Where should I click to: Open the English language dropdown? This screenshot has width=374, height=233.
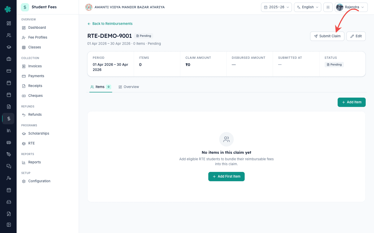[308, 7]
